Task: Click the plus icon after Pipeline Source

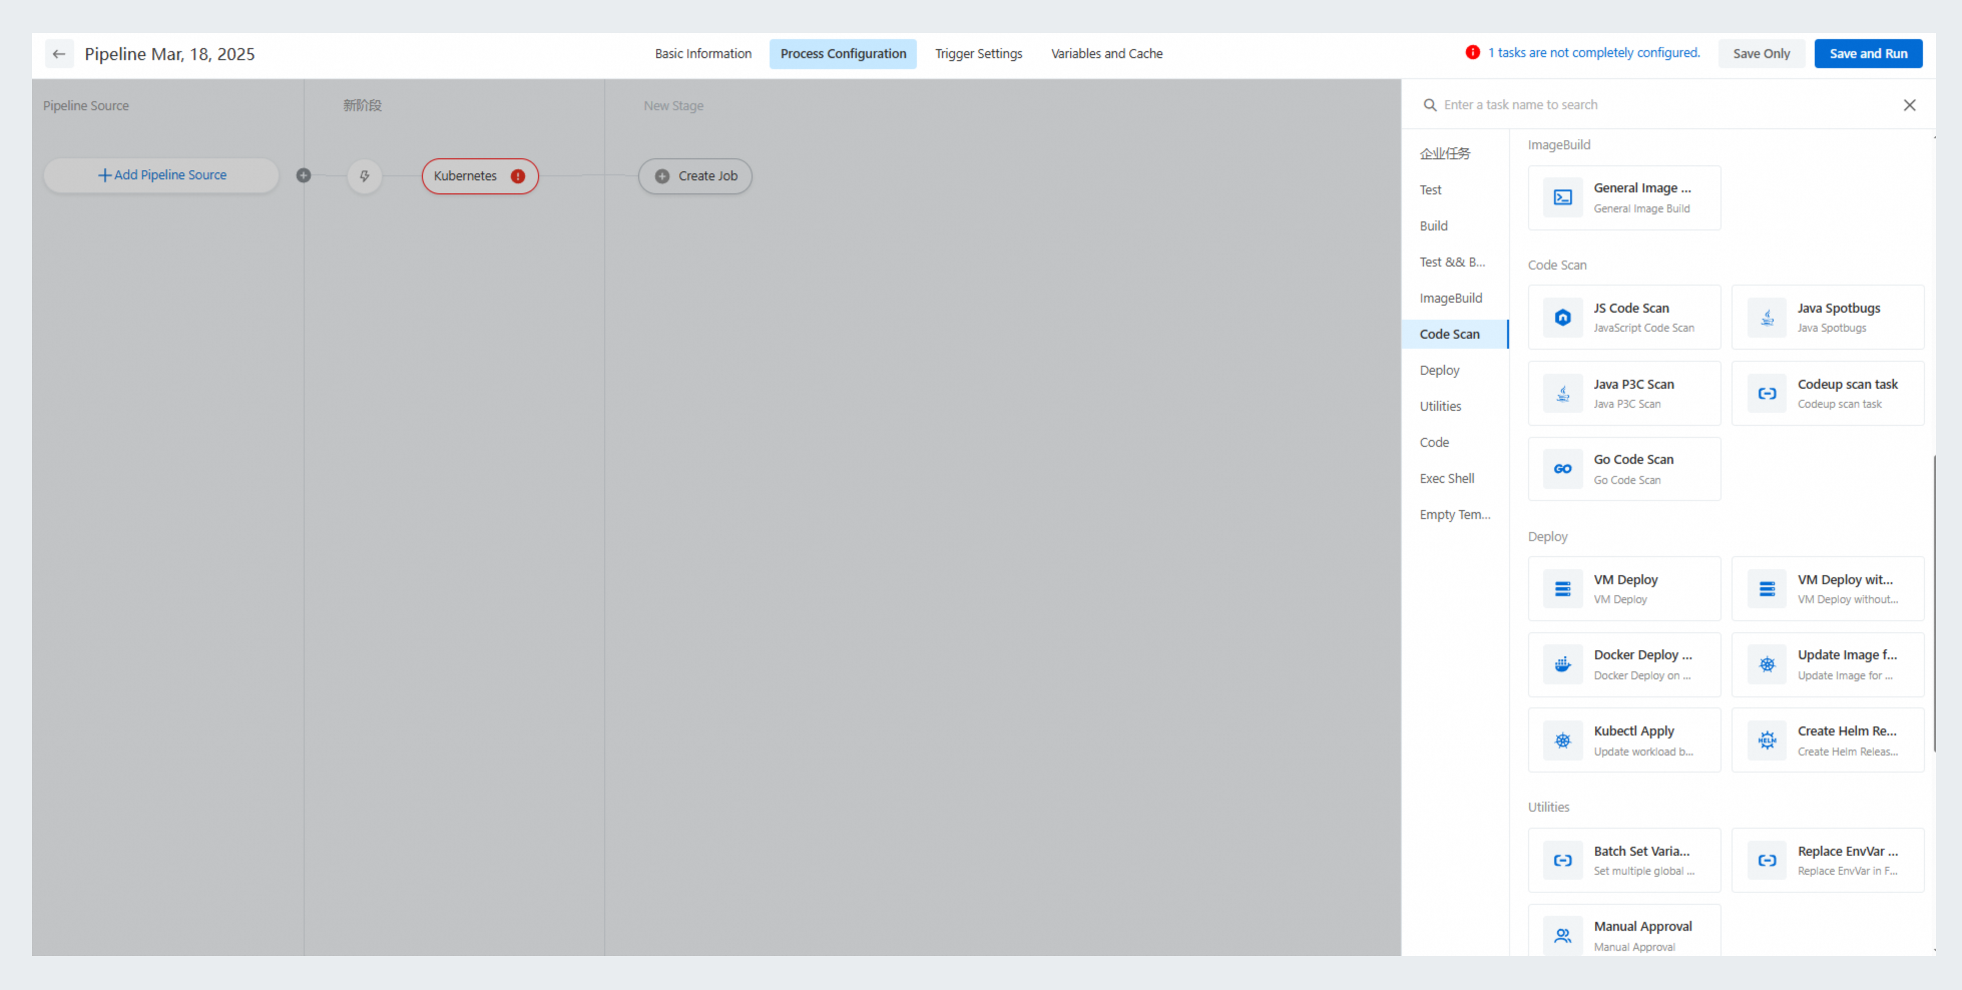Action: pos(303,175)
